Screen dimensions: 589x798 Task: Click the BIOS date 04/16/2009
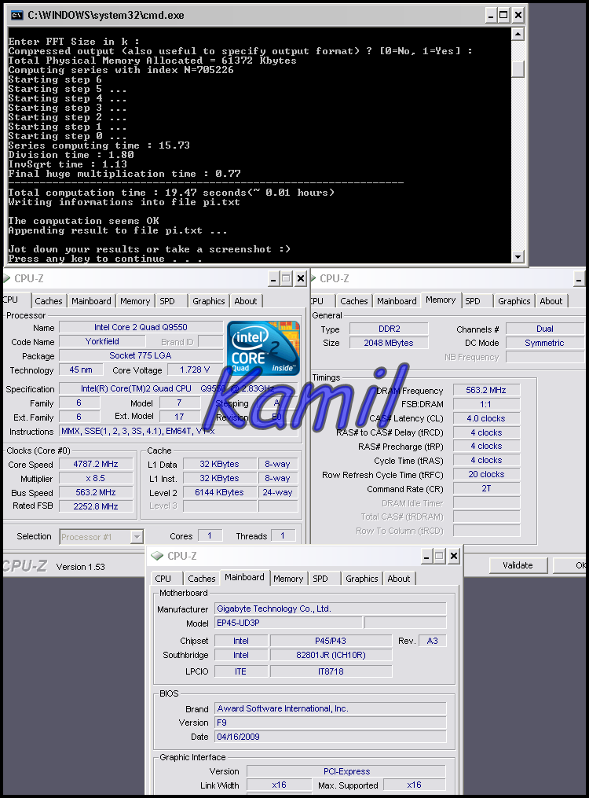click(x=331, y=737)
